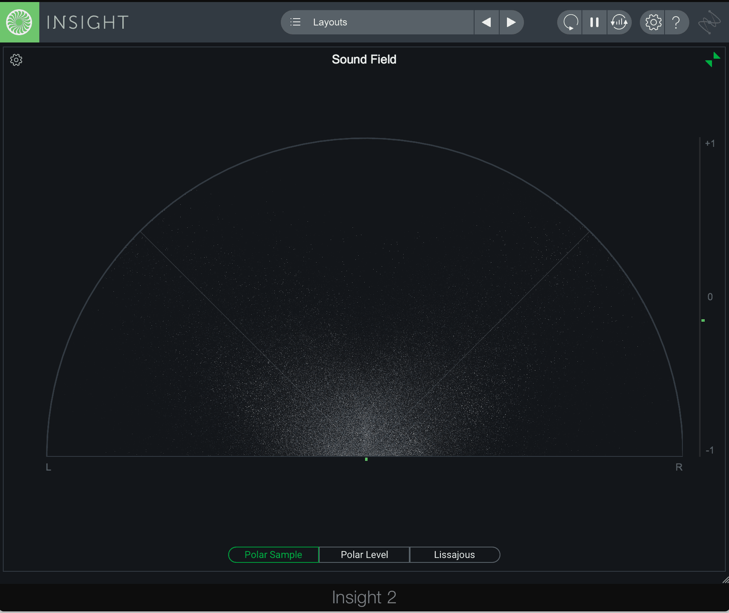Click the 0 correlation scale label
729x613 pixels.
[x=710, y=297]
